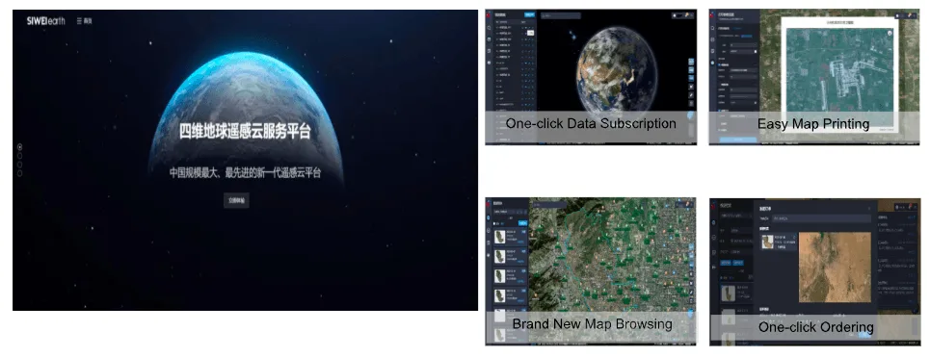The image size is (930, 357).
Task: Click the highlighted top icon in Ordering sidebar
Action: tap(713, 222)
